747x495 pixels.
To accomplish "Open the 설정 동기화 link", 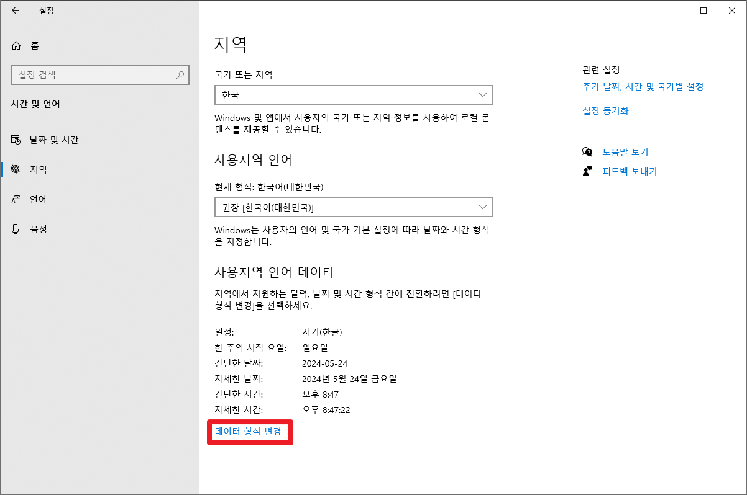I will coord(605,111).
